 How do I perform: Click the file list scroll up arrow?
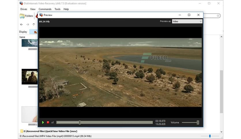tap(221, 37)
